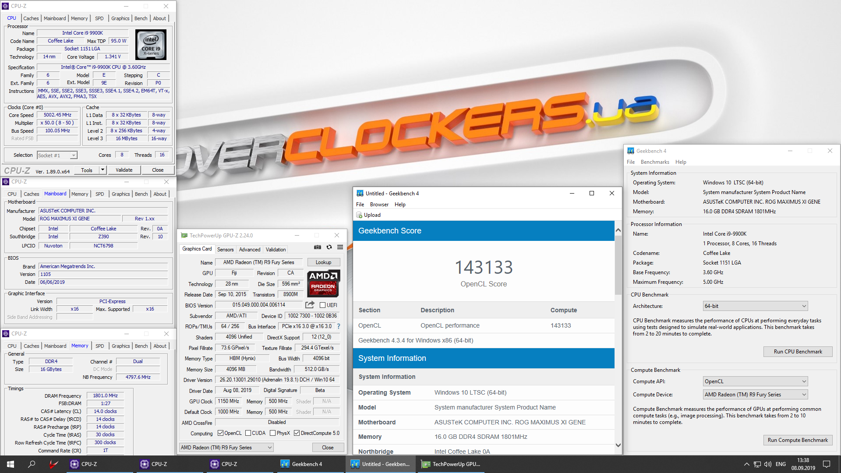Click the Intel Core i9 logo in CPU-Z
This screenshot has width=841, height=473.
click(151, 45)
